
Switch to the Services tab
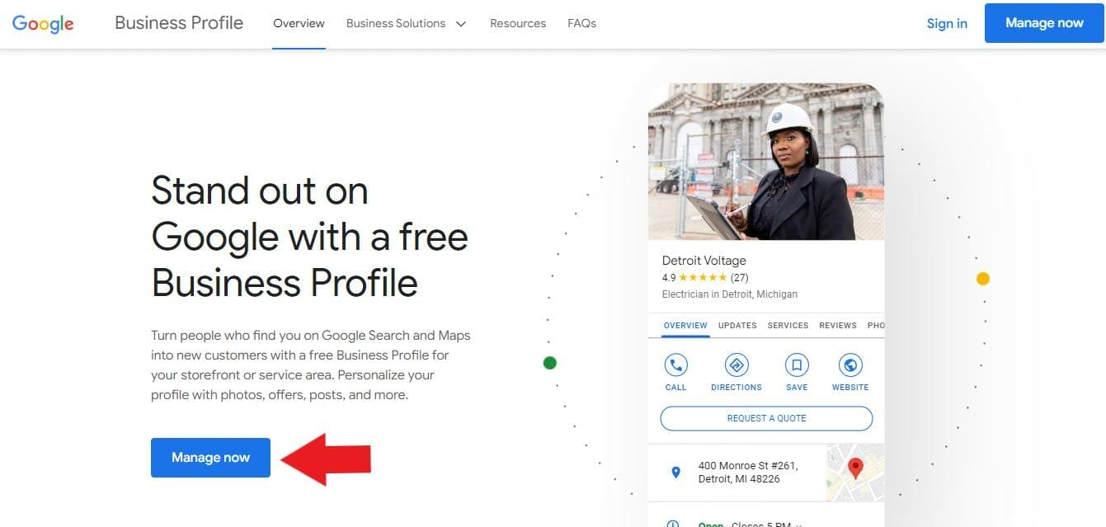pyautogui.click(x=788, y=325)
